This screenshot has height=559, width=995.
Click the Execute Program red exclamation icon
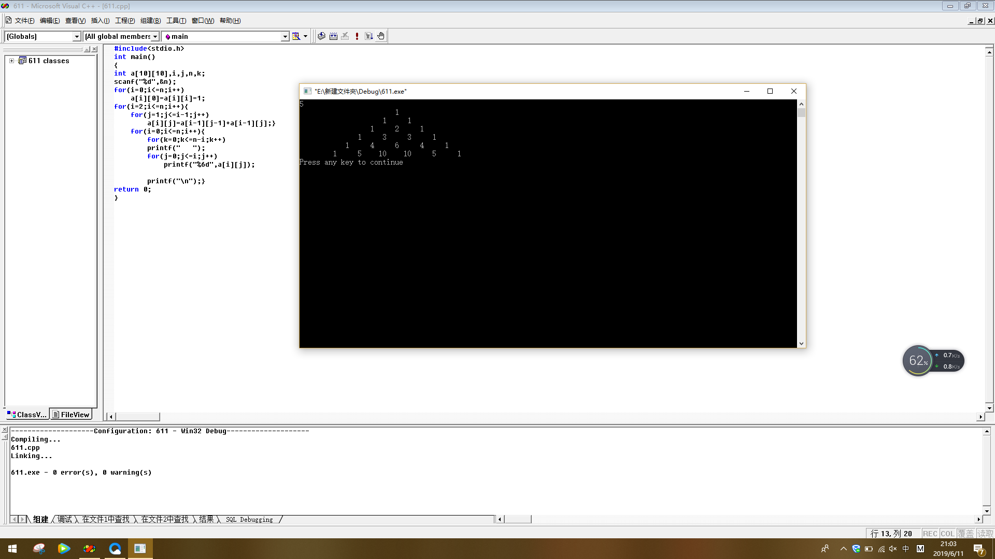357,36
